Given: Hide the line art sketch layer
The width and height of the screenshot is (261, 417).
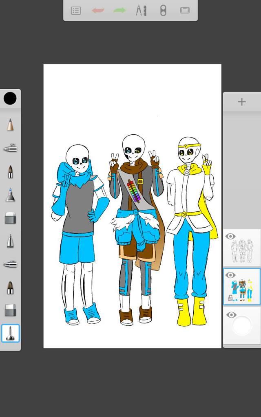Looking at the screenshot, I should (x=230, y=236).
